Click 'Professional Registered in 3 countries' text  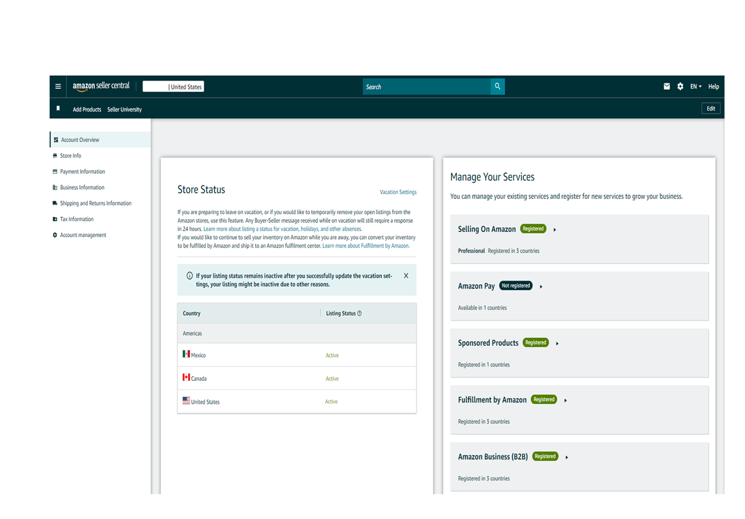coord(499,251)
